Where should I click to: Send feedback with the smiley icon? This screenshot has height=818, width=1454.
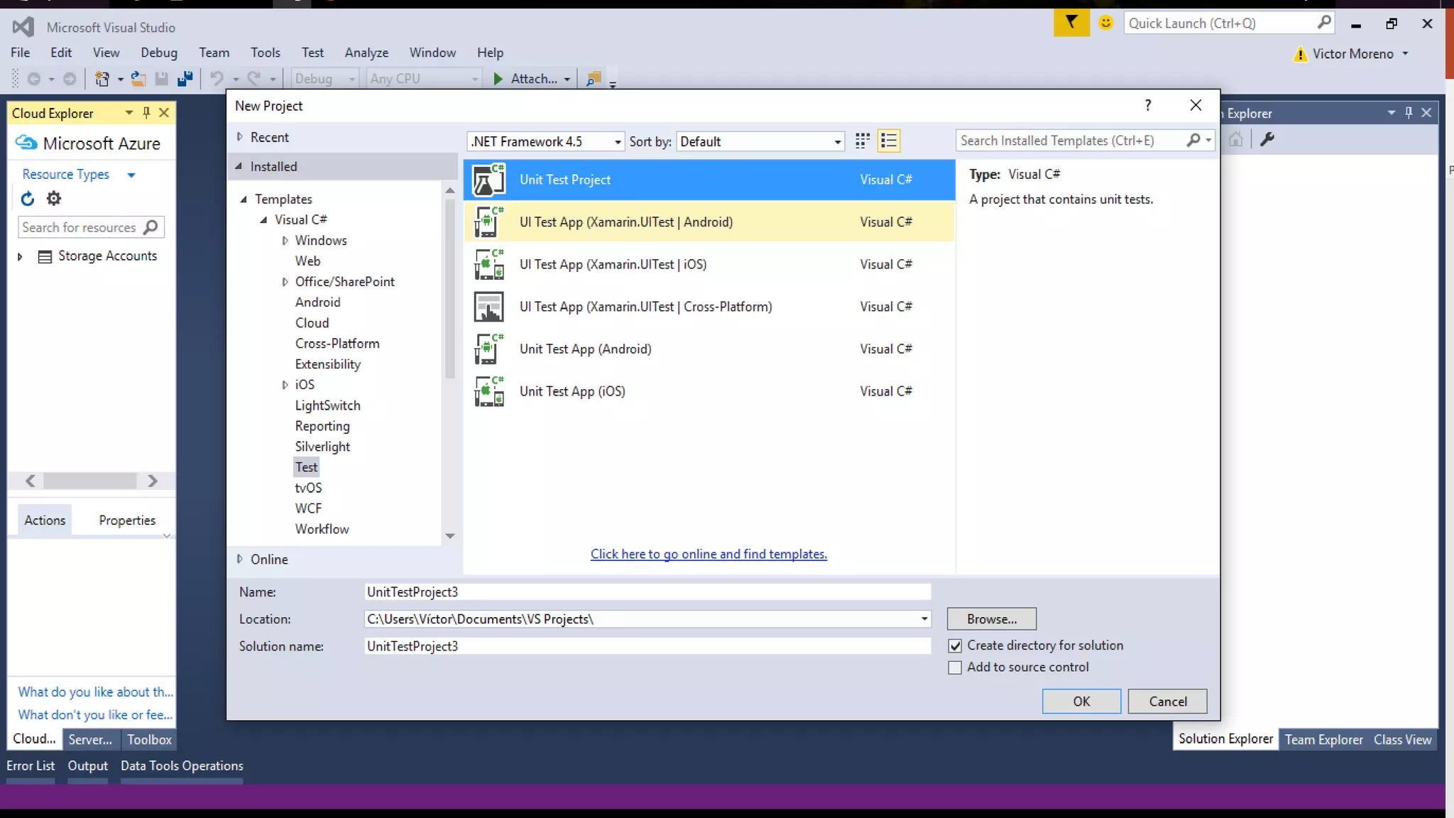pyautogui.click(x=1105, y=23)
